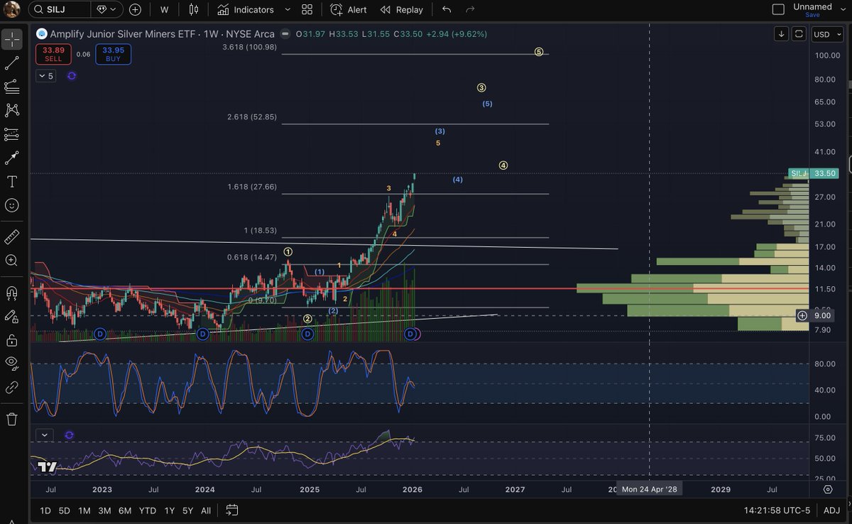The image size is (852, 524).
Task: Open the Gann and Fibonacci tools
Action: pos(11,87)
